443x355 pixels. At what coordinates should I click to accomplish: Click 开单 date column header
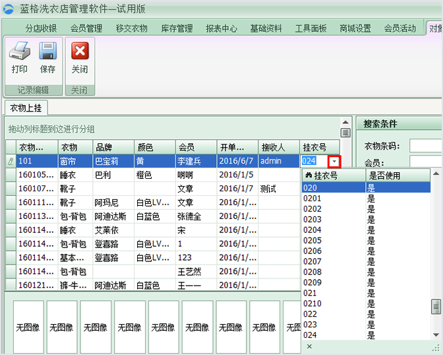237,147
